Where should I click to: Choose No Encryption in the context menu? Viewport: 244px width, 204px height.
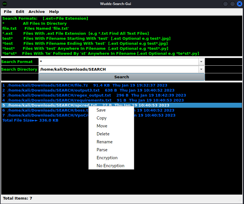coord(110,165)
